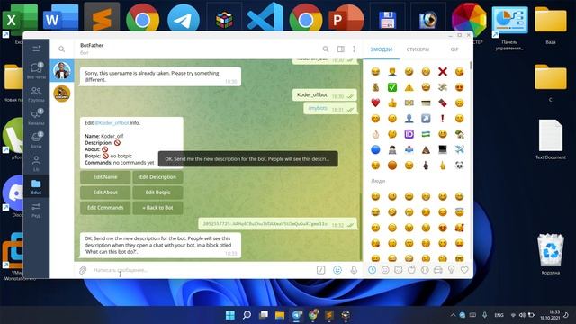Jump to recent emoji clock category
The height and width of the screenshot is (324, 576).
coord(372,270)
